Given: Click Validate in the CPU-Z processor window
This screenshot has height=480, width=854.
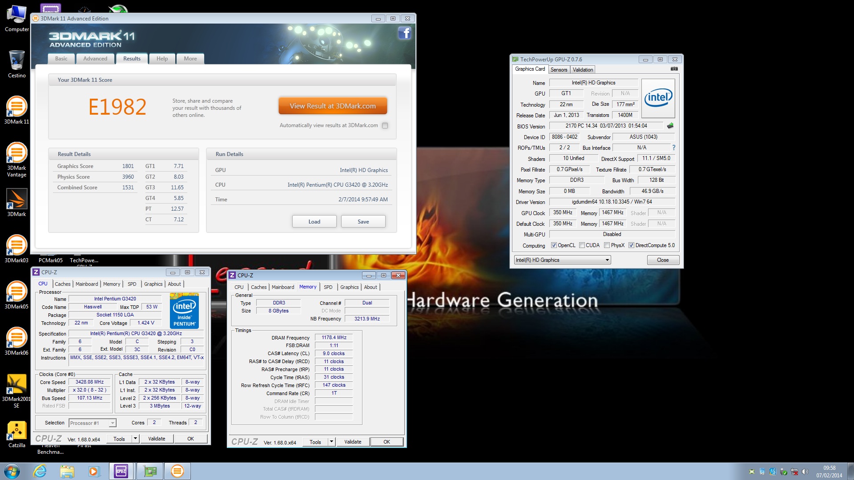Looking at the screenshot, I should (157, 439).
